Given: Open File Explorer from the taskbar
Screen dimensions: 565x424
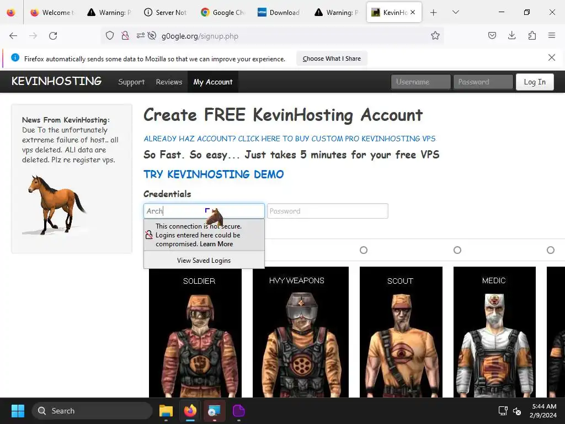Looking at the screenshot, I should [x=166, y=411].
